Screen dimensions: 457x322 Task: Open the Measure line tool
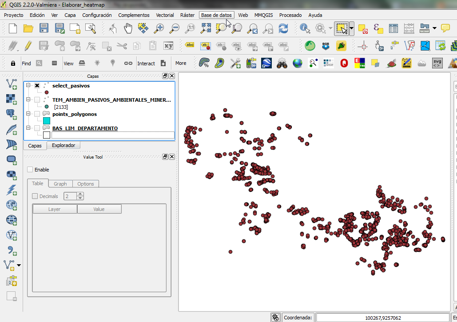pos(425,28)
